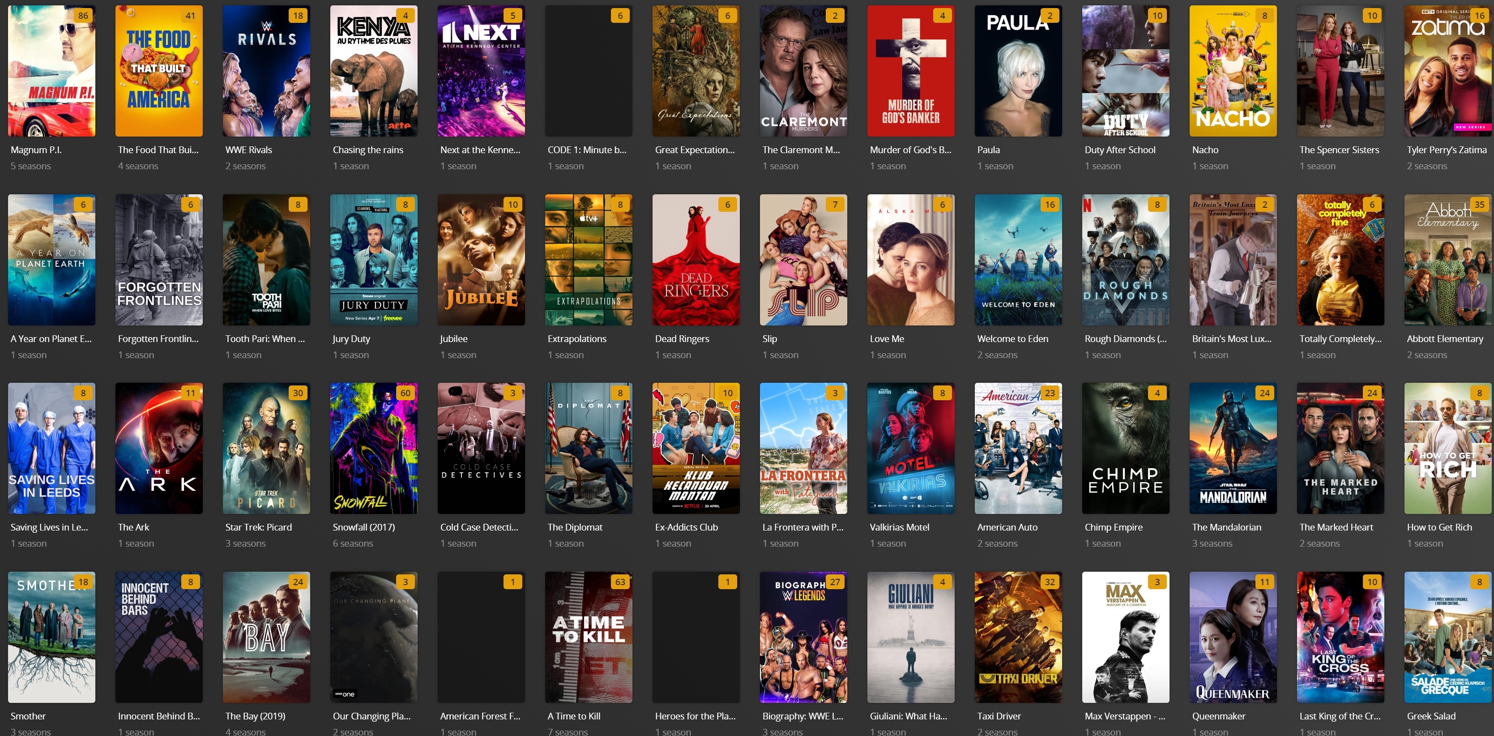Screen dimensions: 1494x736
Task: Click the blank American Forest poster placeholder
Action: [482, 638]
